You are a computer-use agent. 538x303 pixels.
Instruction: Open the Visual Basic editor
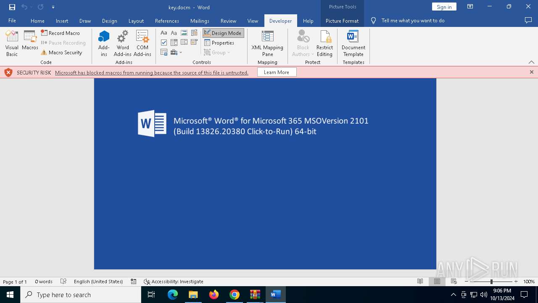click(x=12, y=43)
